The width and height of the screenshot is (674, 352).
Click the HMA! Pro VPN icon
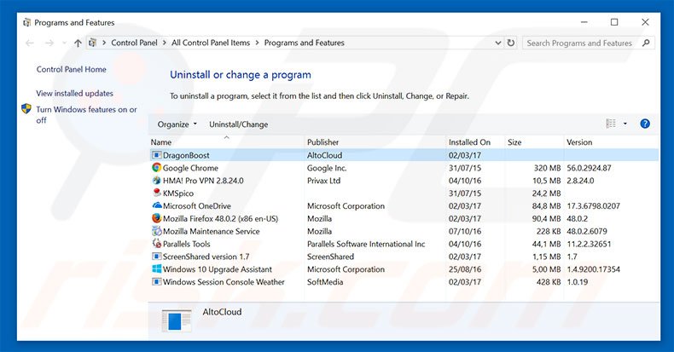tap(156, 181)
